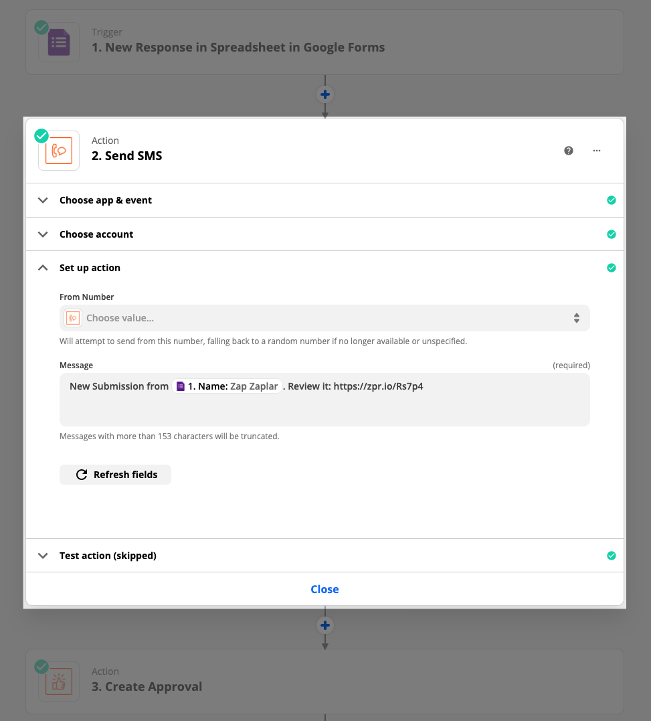The height and width of the screenshot is (721, 651).
Task: Click green check on Choose app & event
Action: tap(611, 200)
